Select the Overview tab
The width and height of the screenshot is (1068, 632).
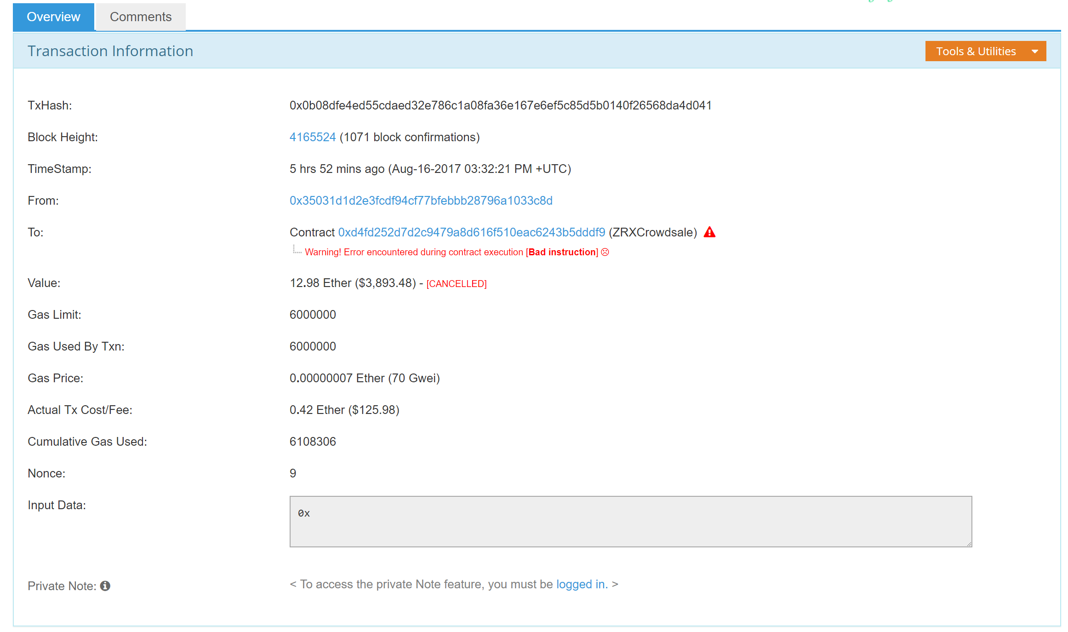tap(53, 17)
